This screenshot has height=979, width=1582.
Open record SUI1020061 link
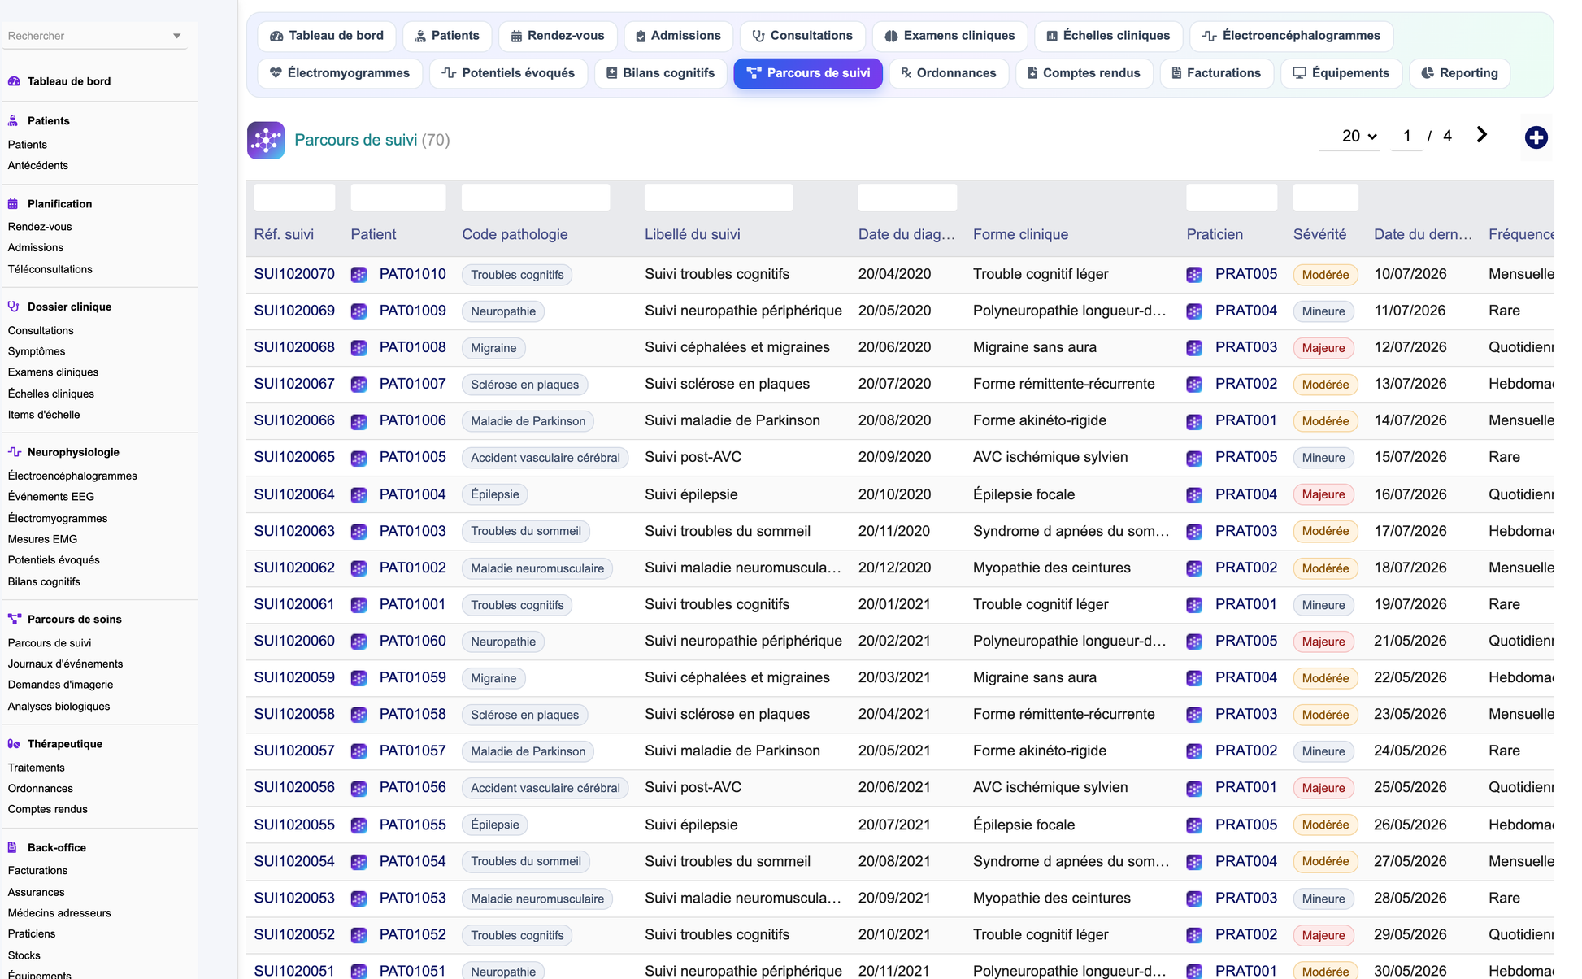[x=294, y=604]
